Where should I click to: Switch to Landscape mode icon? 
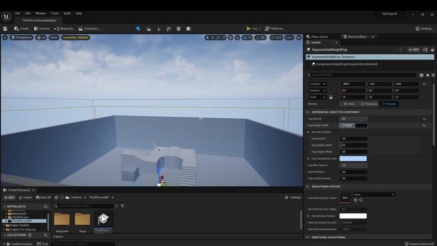(149, 29)
